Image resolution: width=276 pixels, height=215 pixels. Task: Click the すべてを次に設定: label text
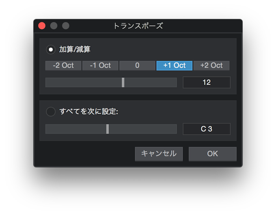coord(89,112)
